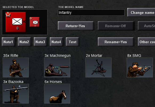Toggle the AutoSt setting button
Image resolution: width=155 pixels, height=107 pixels.
click(146, 26)
